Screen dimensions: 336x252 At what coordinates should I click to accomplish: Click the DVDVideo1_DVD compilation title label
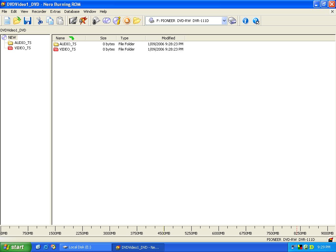[x=13, y=30]
